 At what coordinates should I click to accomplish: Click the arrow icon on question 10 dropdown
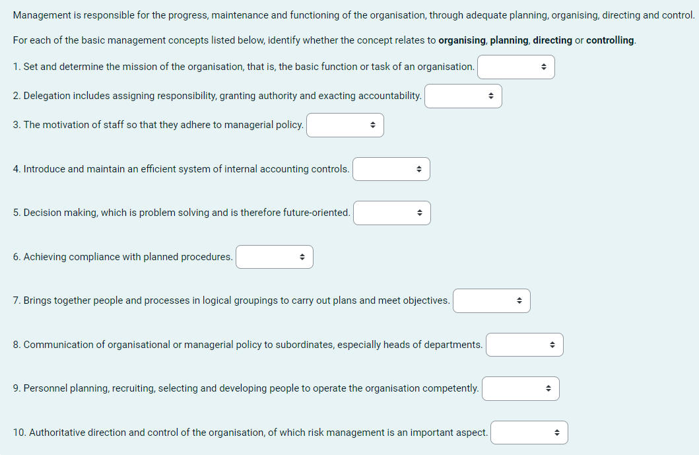[x=556, y=432]
